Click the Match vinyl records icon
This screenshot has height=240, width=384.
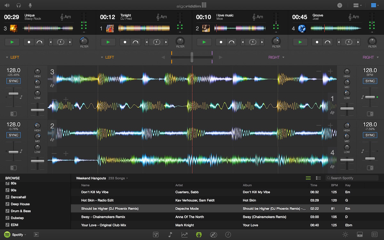click(x=213, y=234)
